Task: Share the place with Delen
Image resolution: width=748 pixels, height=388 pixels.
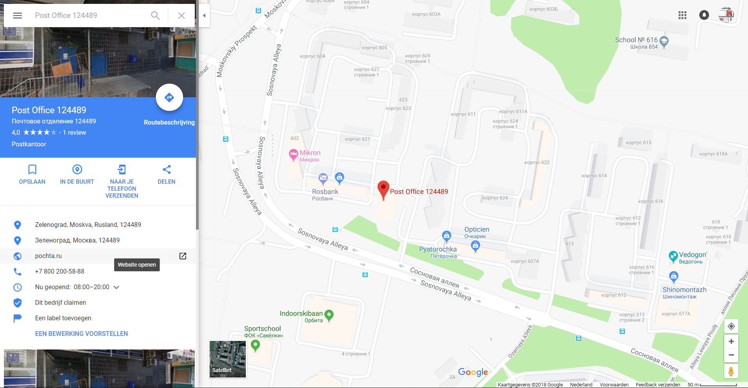Action: click(x=167, y=174)
